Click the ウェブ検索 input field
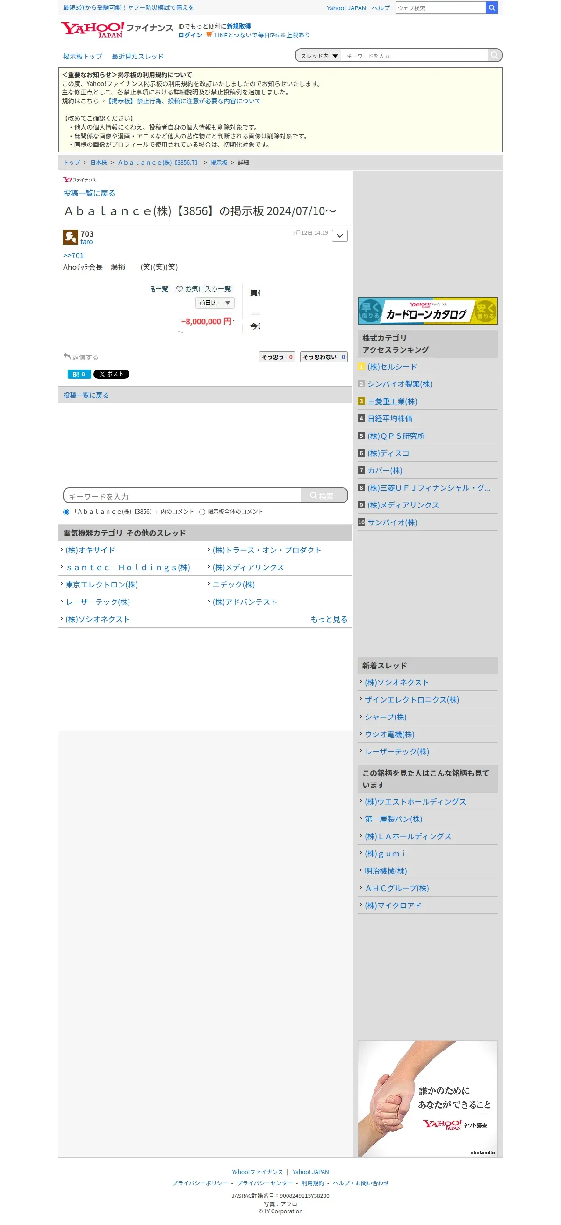Image resolution: width=561 pixels, height=1225 pixels. coord(441,7)
